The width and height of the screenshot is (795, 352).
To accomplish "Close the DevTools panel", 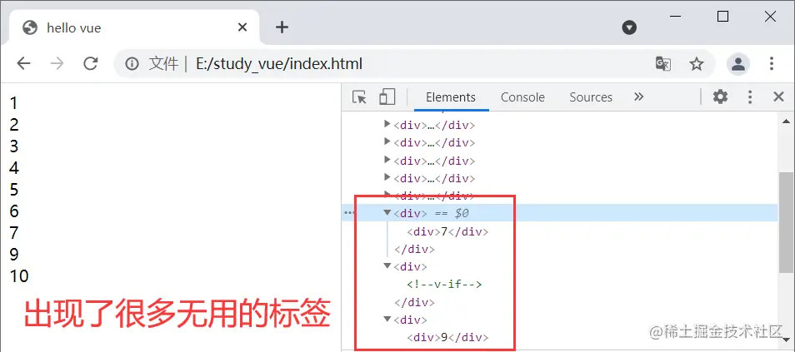I will click(x=779, y=97).
